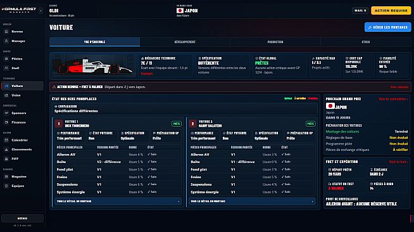Click the État Global icon
This screenshot has width=414, height=232.
pyautogui.click(x=256, y=58)
